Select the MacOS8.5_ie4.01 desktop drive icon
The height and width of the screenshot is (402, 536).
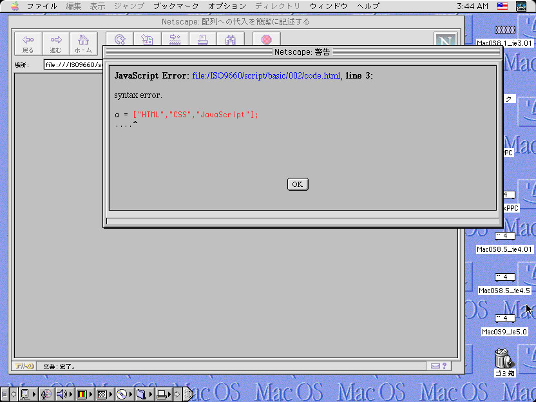[504, 236]
